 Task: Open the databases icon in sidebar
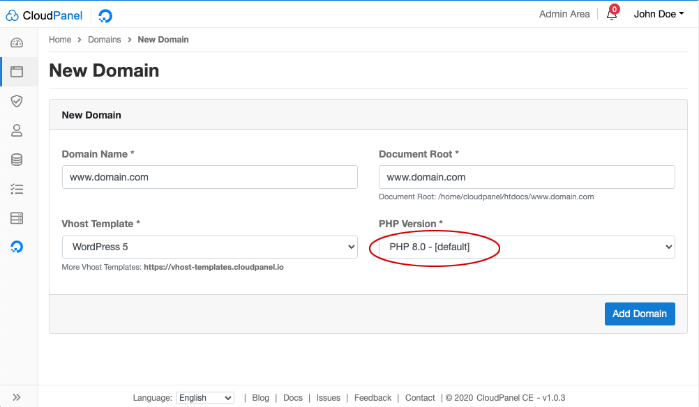click(17, 160)
